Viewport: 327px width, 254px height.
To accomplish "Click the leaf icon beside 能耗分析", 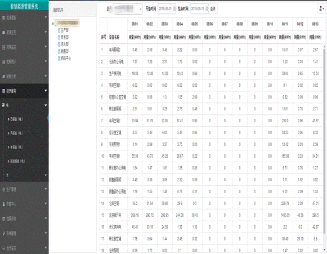I will (3, 77).
